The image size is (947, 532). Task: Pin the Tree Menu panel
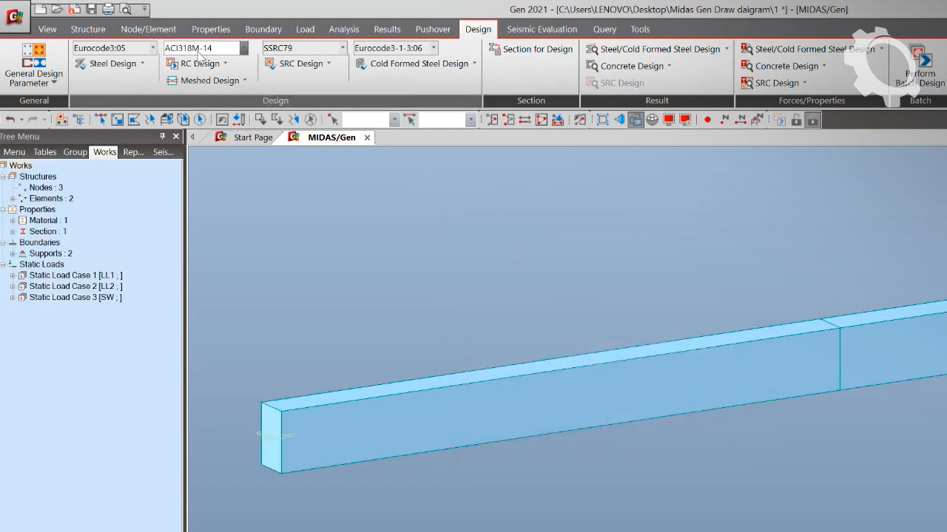(x=163, y=137)
